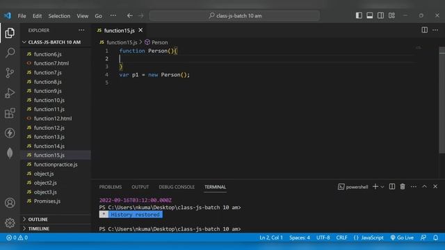Change the CRLF end of line sequence
The image size is (445, 250).
pos(341,237)
